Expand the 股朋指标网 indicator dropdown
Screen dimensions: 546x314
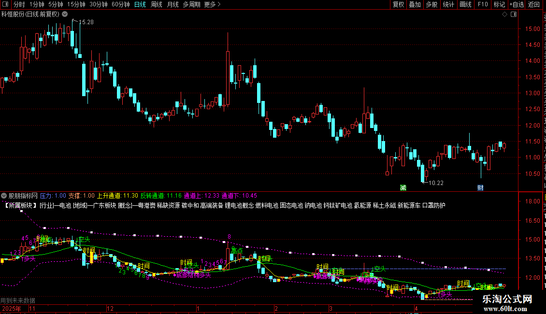point(4,196)
